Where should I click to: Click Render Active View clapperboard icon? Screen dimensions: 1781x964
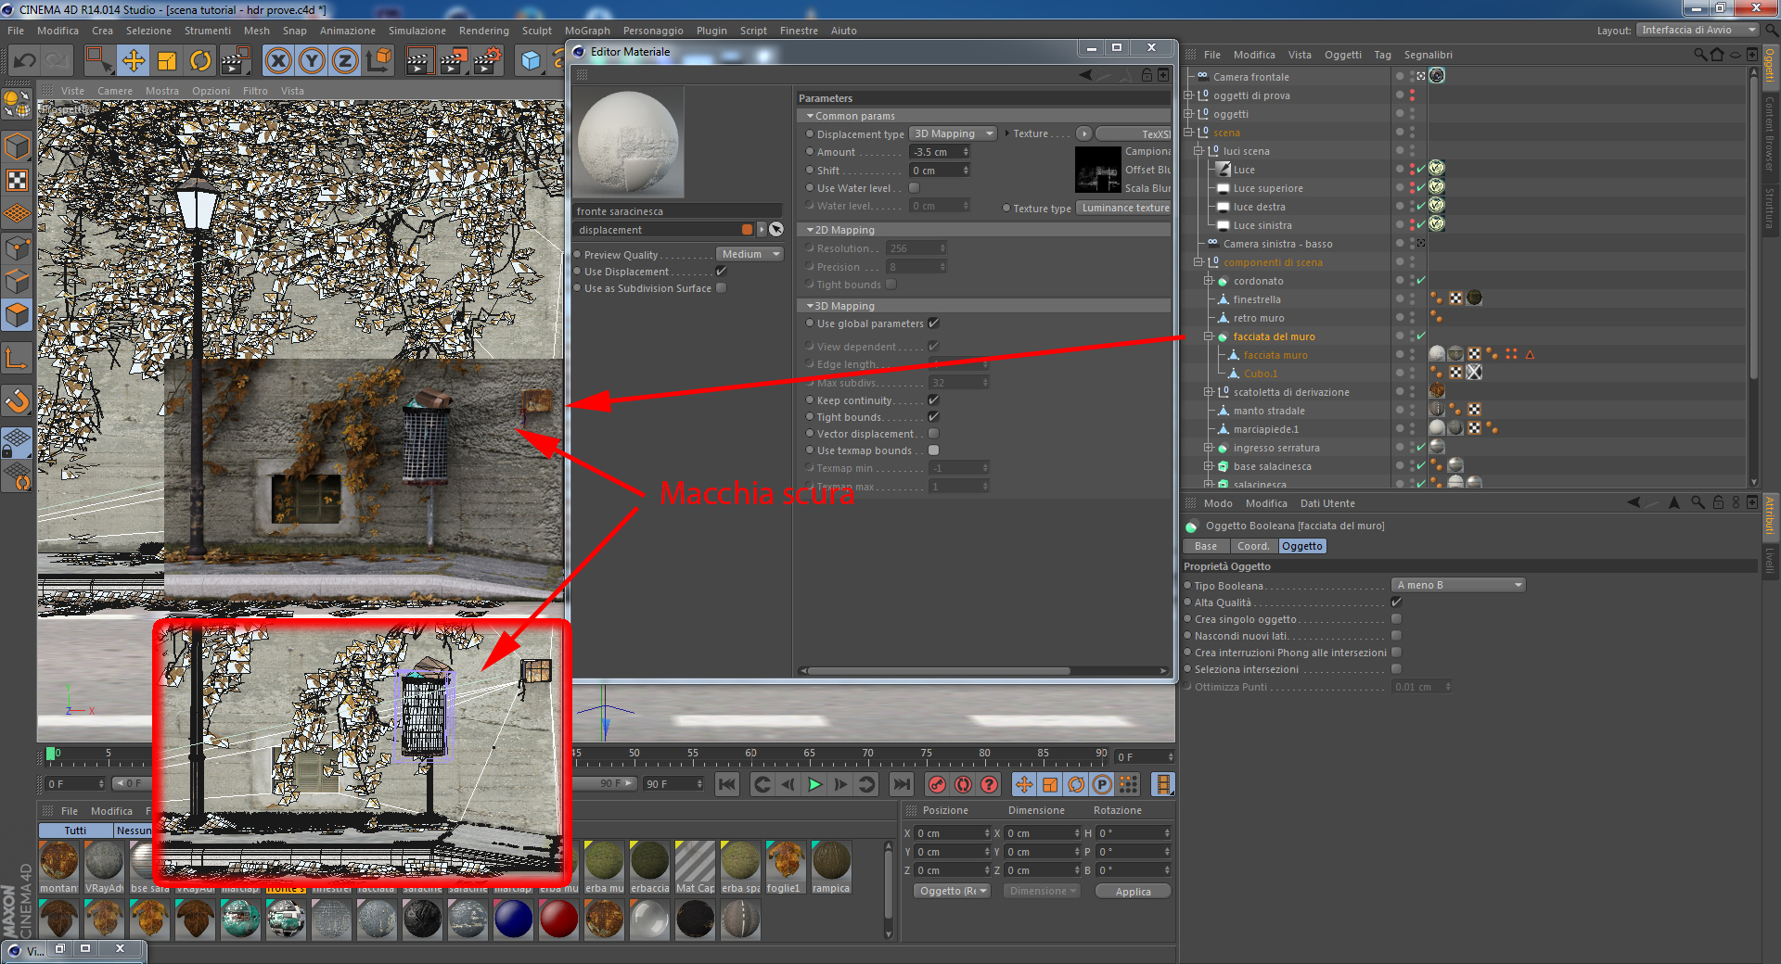tap(419, 61)
